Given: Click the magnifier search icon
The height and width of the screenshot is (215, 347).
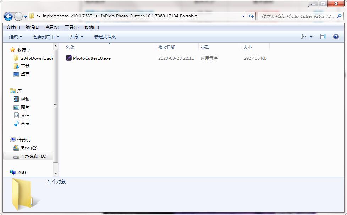Looking at the screenshot, I should 339,16.
